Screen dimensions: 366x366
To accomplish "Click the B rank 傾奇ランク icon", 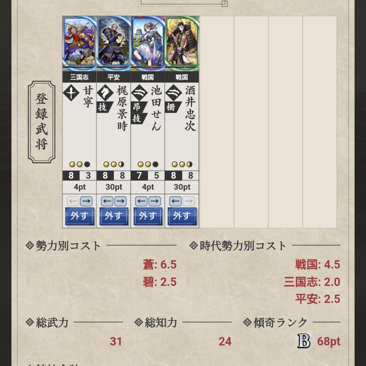I will 304,341.
